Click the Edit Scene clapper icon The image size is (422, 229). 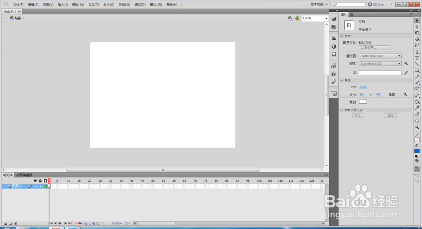[x=289, y=18]
